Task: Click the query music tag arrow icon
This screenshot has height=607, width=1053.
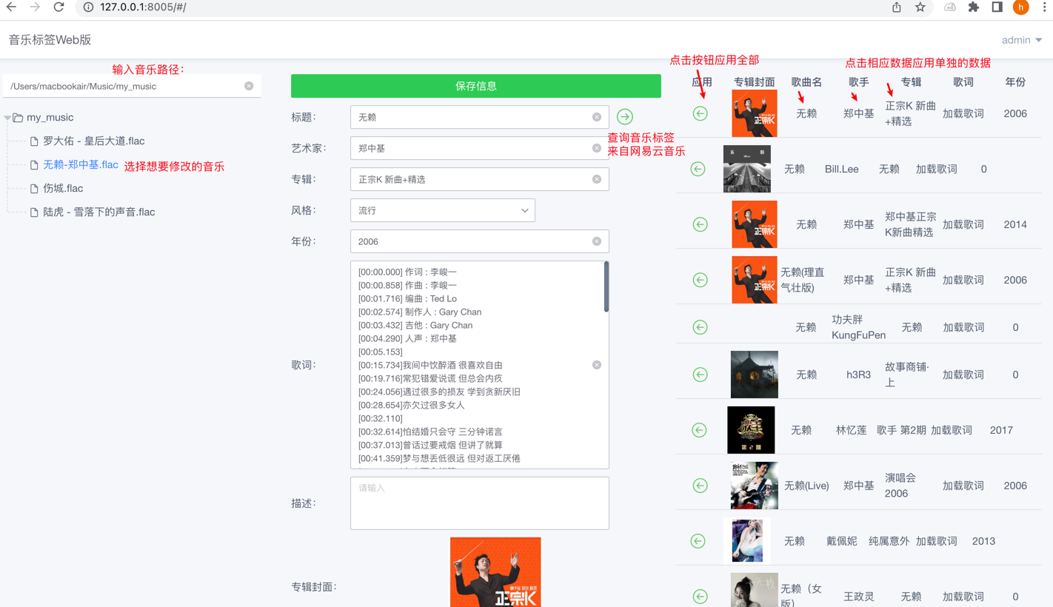Action: pos(625,117)
